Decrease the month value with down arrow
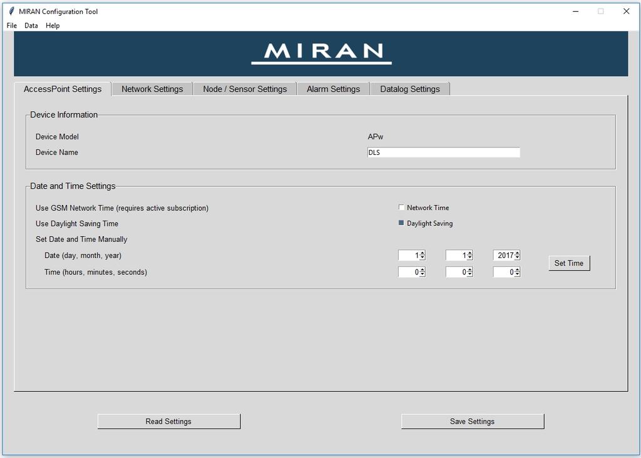This screenshot has width=641, height=458. click(469, 257)
